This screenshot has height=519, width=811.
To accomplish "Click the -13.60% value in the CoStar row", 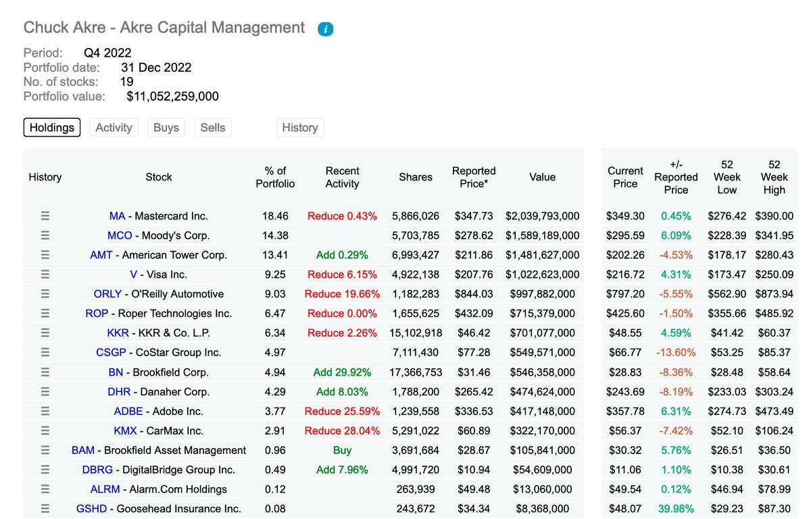I will (676, 353).
